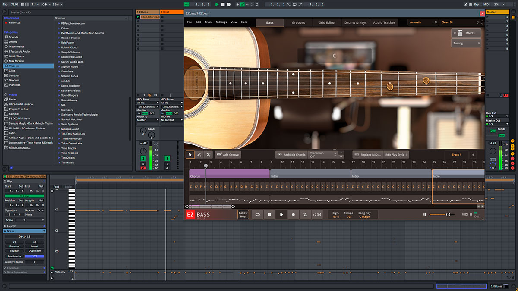Click the Add Groove button
The height and width of the screenshot is (291, 518).
pos(227,155)
